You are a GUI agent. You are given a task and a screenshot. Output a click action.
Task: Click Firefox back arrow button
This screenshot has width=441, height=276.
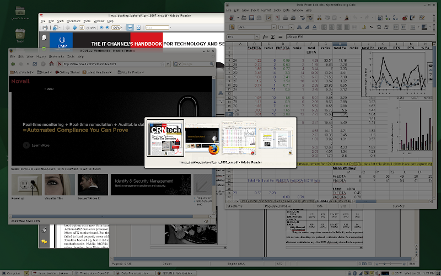(13, 64)
